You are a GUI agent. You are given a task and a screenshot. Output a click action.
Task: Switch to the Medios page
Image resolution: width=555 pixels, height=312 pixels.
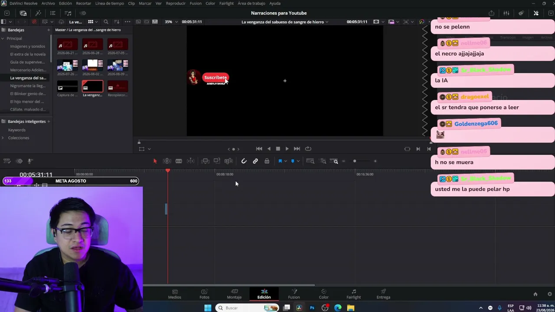click(x=175, y=294)
